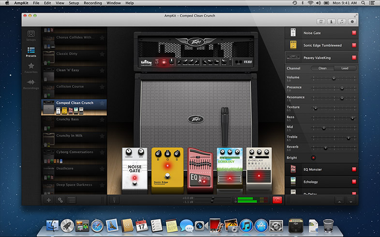
Task: Select the Deathcore preset
Action: [74, 172]
